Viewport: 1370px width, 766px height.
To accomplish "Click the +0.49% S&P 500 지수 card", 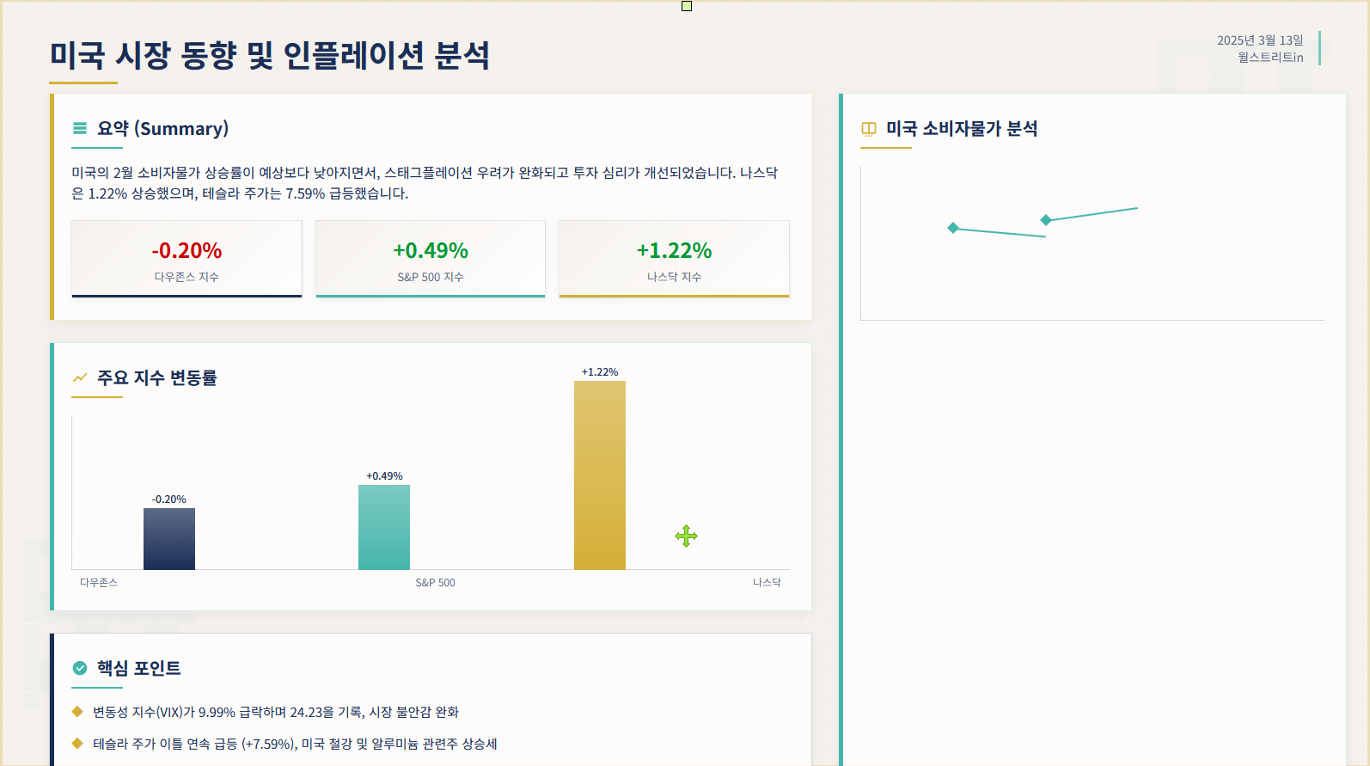I will 431,259.
